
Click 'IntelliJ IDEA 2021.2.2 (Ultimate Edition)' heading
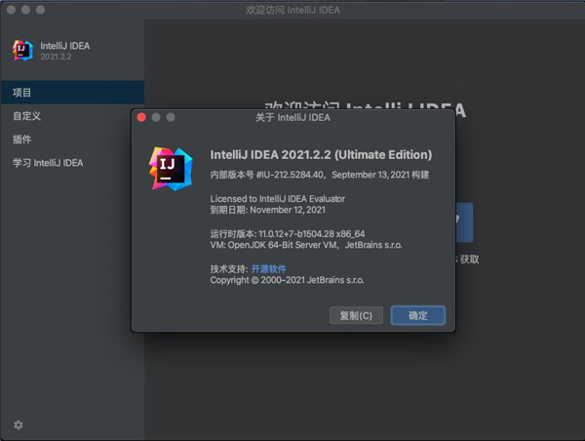321,154
